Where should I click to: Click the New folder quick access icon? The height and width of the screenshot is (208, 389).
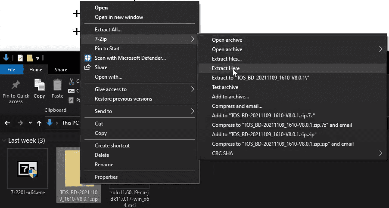click(x=30, y=58)
